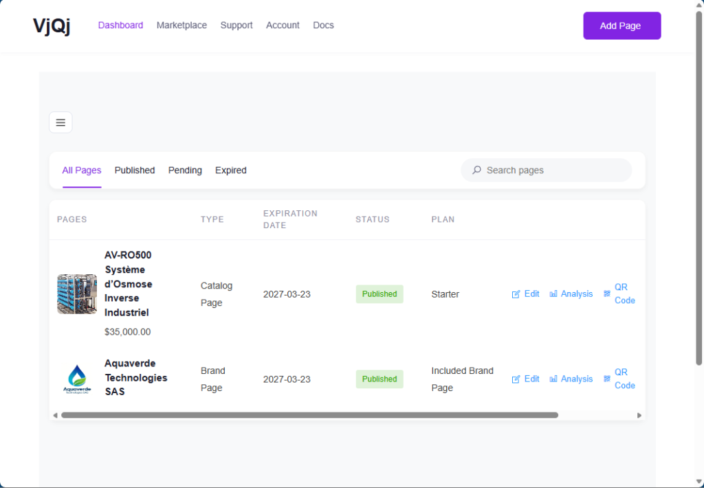This screenshot has height=488, width=704.
Task: Click QR code icon for Aquaverde Technologies
Action: (x=607, y=379)
